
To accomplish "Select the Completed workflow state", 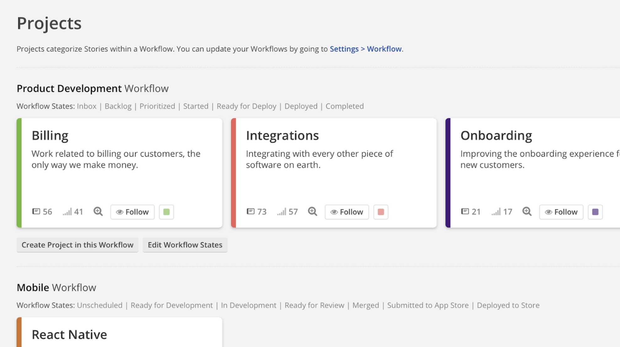I will click(345, 106).
